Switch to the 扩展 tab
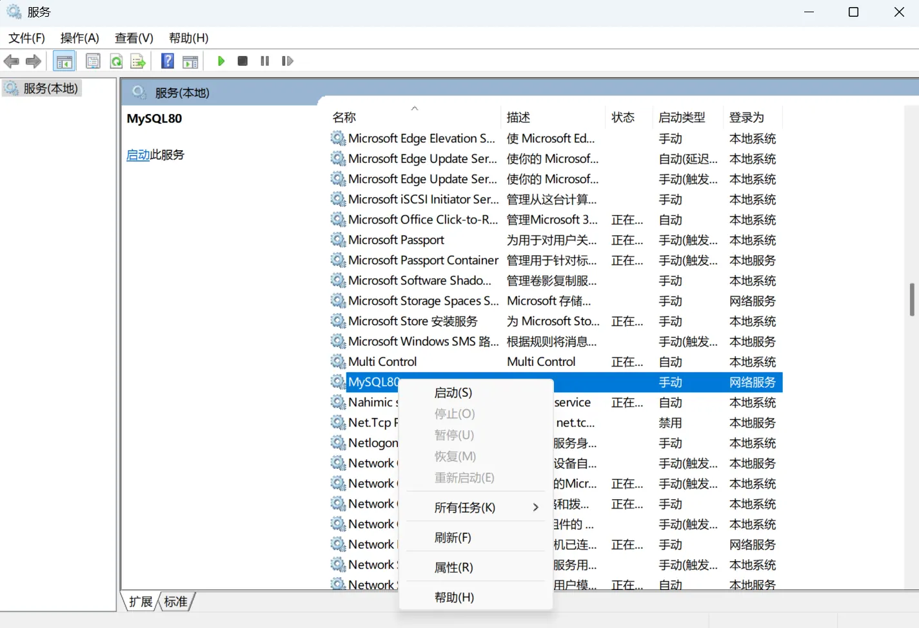This screenshot has height=628, width=919. click(x=141, y=602)
